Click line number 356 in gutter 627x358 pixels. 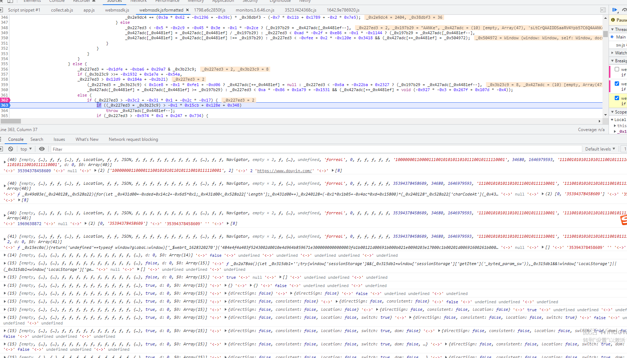4,69
